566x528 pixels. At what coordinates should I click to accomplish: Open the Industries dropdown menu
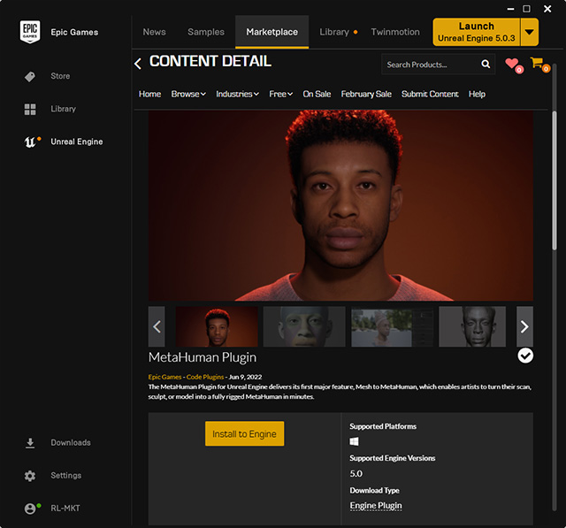click(237, 95)
